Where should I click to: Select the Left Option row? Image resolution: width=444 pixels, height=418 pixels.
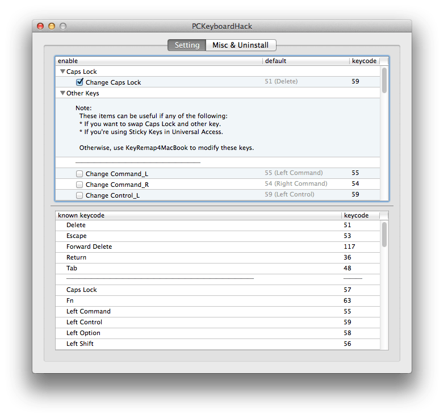(83, 333)
